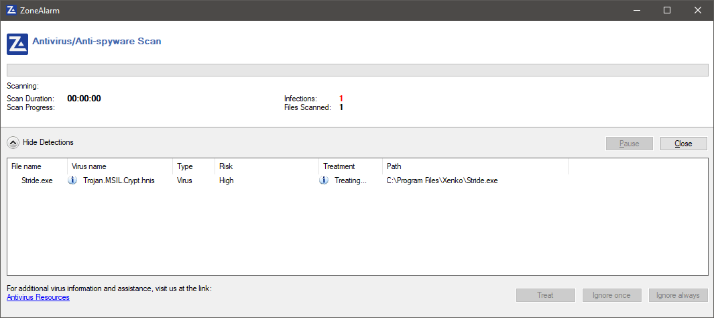Sort by the Type column header
Screen dimensions: 714x318
coord(194,166)
